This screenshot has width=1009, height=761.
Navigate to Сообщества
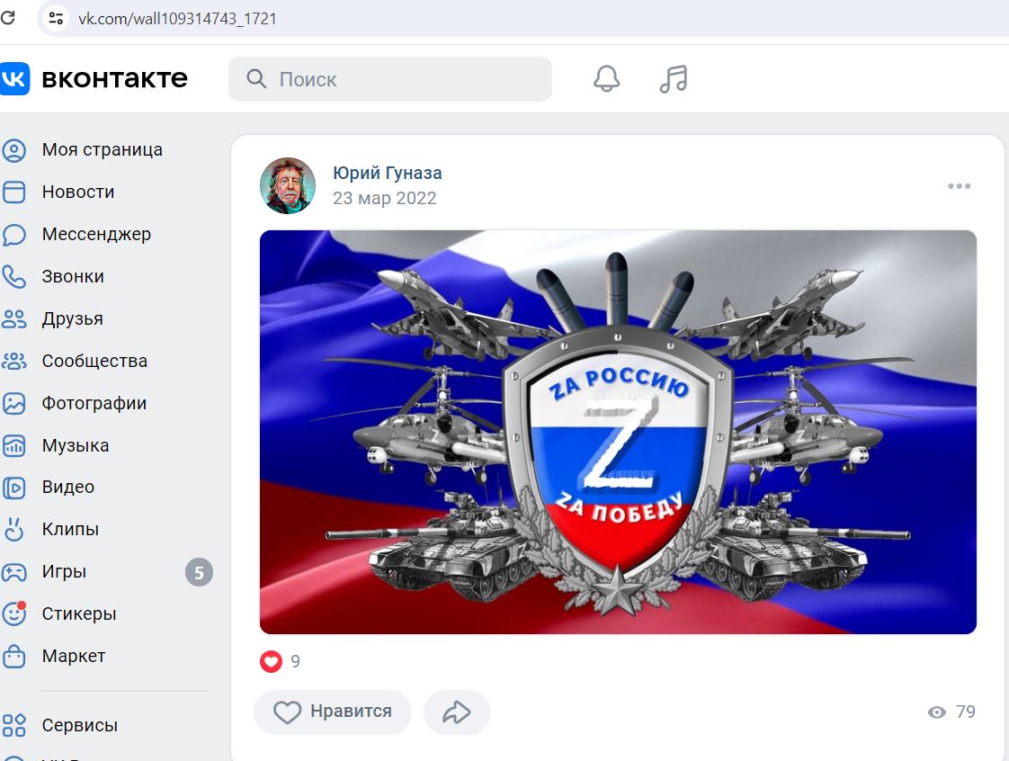pyautogui.click(x=94, y=362)
